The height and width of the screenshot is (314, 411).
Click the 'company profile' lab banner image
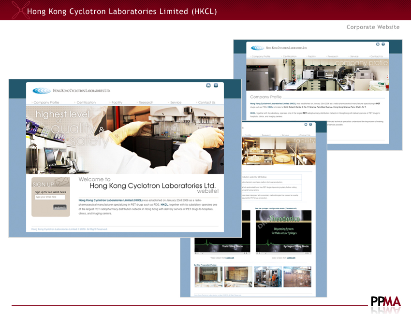tap(317, 75)
